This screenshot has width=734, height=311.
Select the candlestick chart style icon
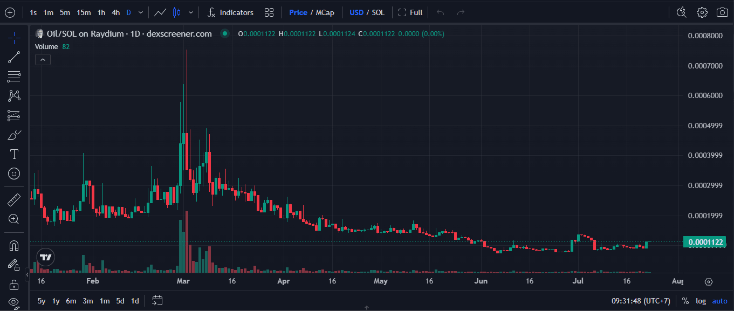pos(176,12)
